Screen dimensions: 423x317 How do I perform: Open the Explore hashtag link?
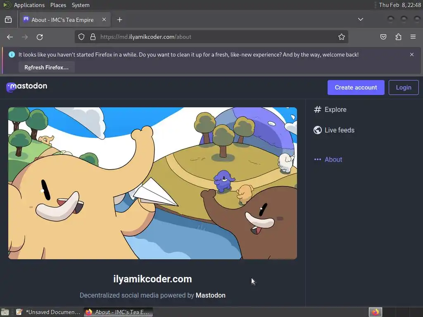pos(330,109)
